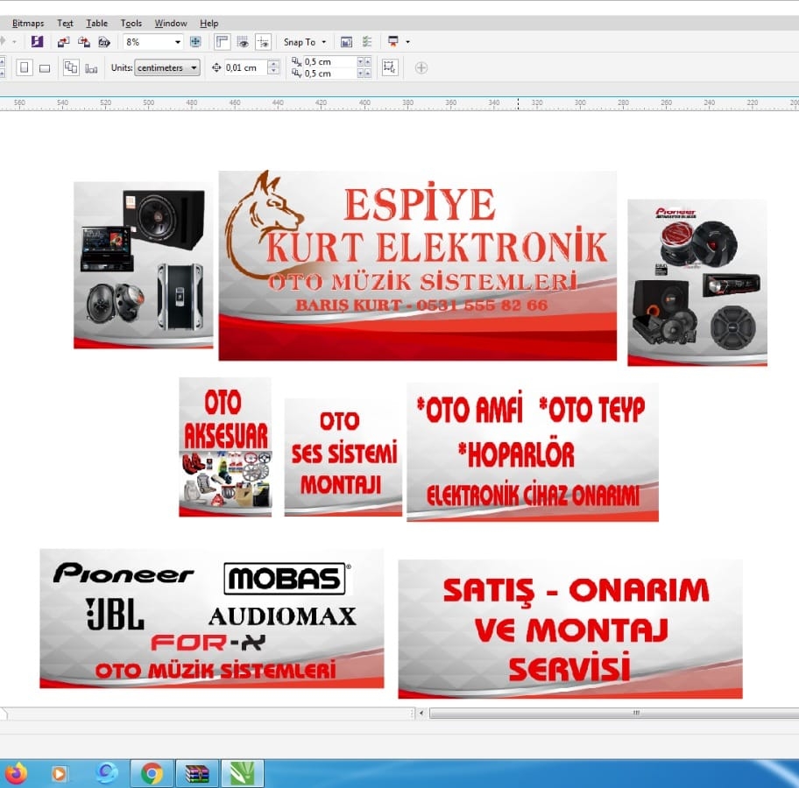Expand the Application launcher dropdown arrow
The image size is (799, 788).
[x=407, y=42]
